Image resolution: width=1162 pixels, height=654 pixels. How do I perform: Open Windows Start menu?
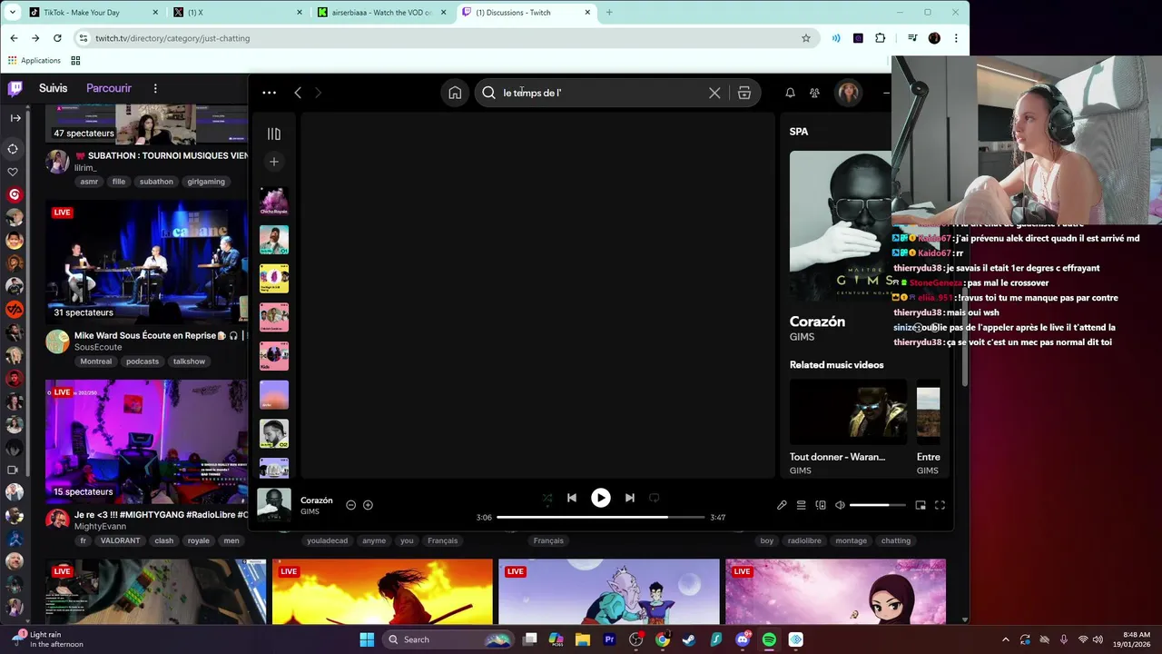(x=367, y=639)
